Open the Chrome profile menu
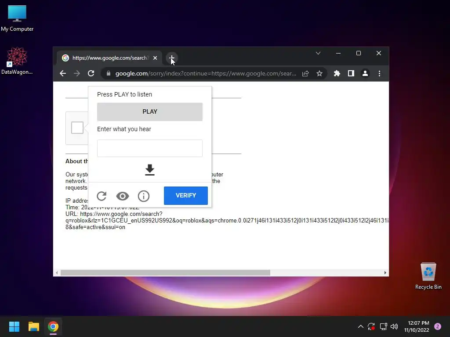 click(365, 74)
